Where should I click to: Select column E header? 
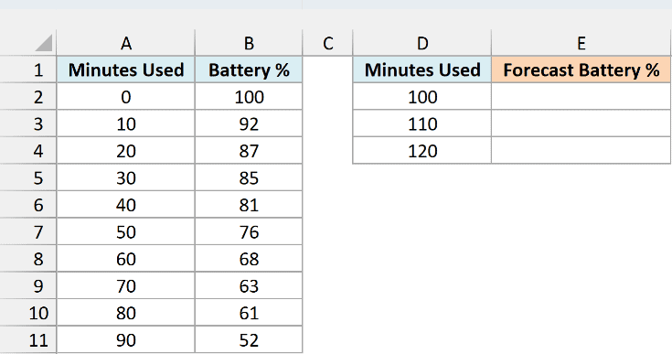pos(581,43)
